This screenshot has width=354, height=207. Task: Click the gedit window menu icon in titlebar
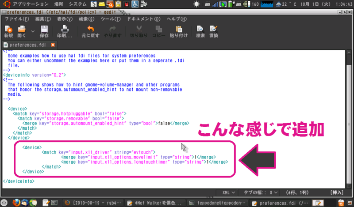4,12
